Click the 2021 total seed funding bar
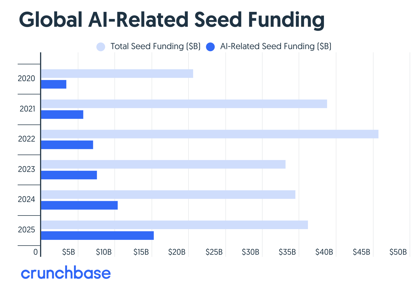The height and width of the screenshot is (287, 420). pyautogui.click(x=184, y=104)
